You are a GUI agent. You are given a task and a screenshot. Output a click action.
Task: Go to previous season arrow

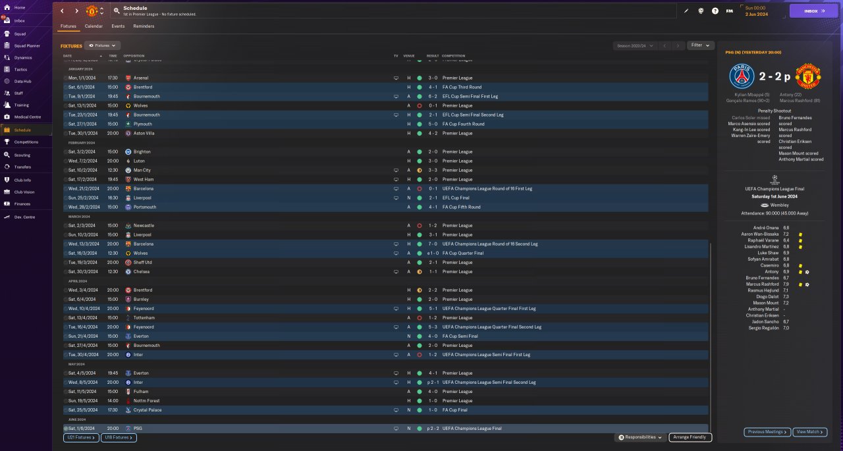point(665,45)
